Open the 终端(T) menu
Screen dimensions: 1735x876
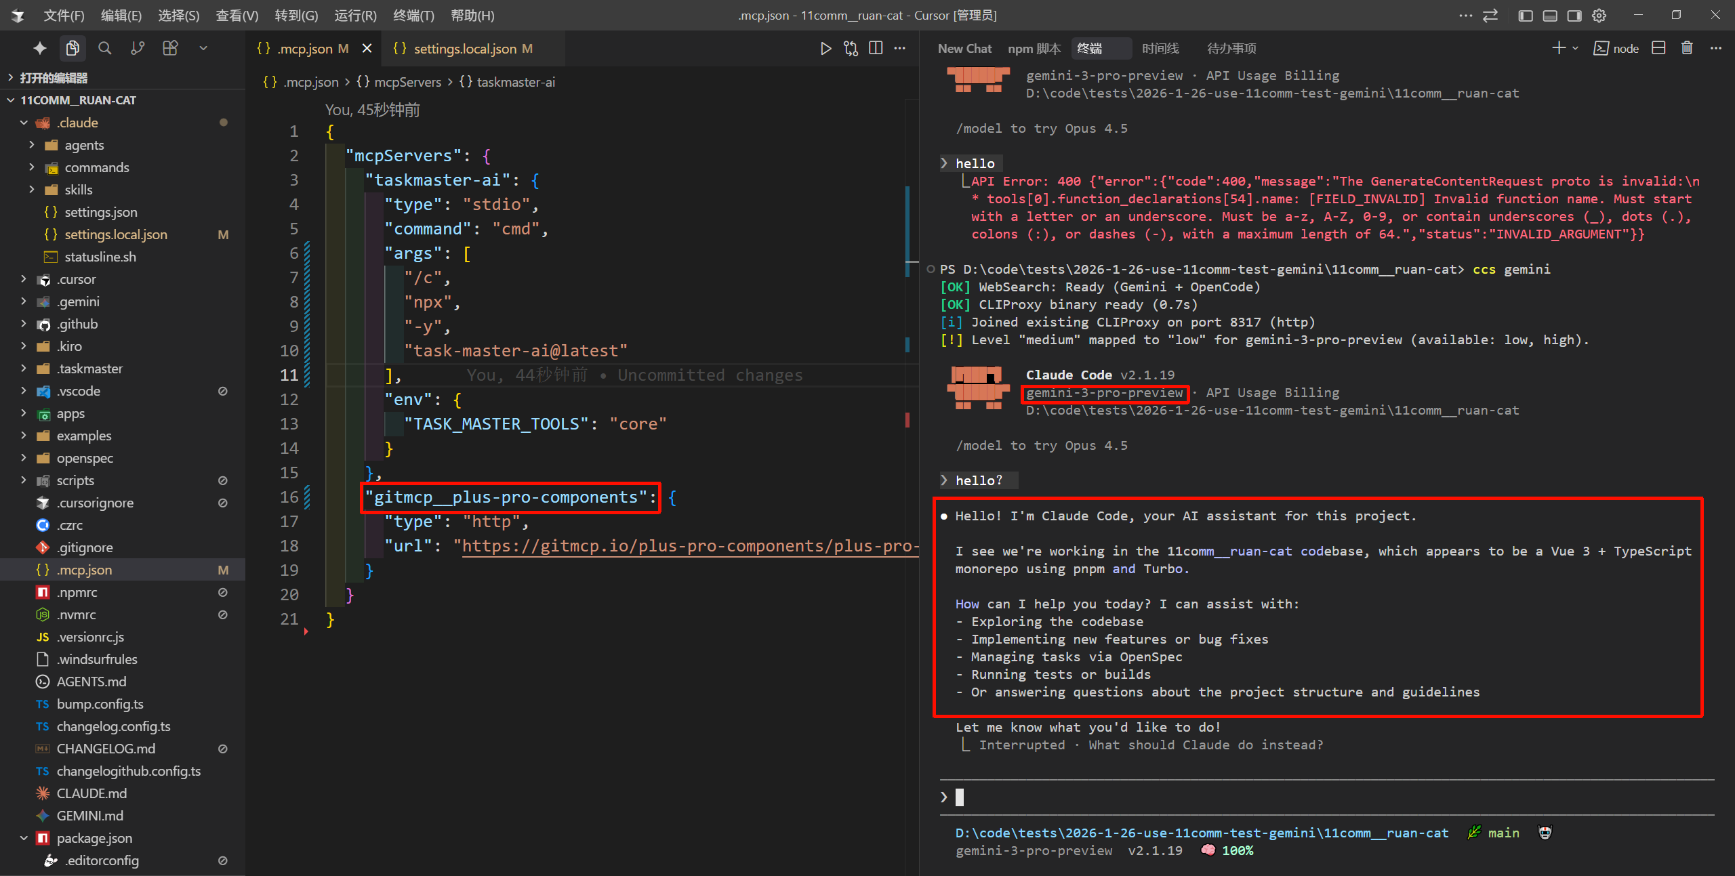click(x=413, y=15)
